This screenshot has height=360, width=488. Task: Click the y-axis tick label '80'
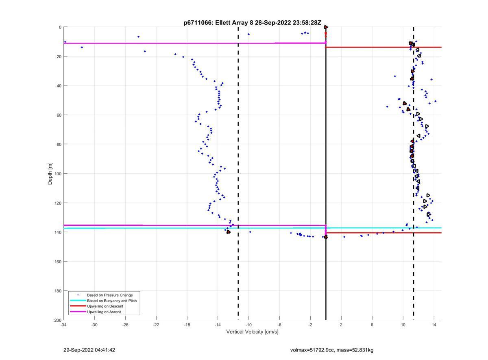coord(59,144)
